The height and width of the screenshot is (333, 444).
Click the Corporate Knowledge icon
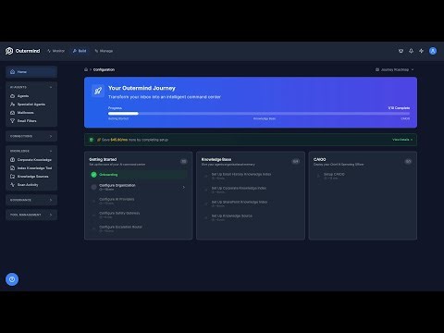click(x=12, y=160)
